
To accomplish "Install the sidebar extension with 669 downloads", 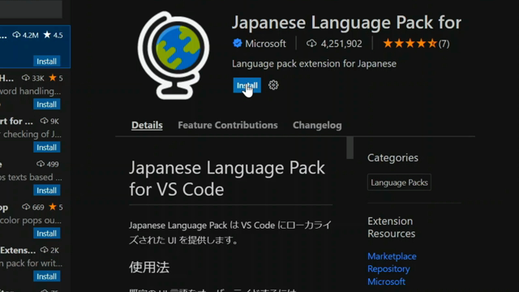I will pos(47,234).
